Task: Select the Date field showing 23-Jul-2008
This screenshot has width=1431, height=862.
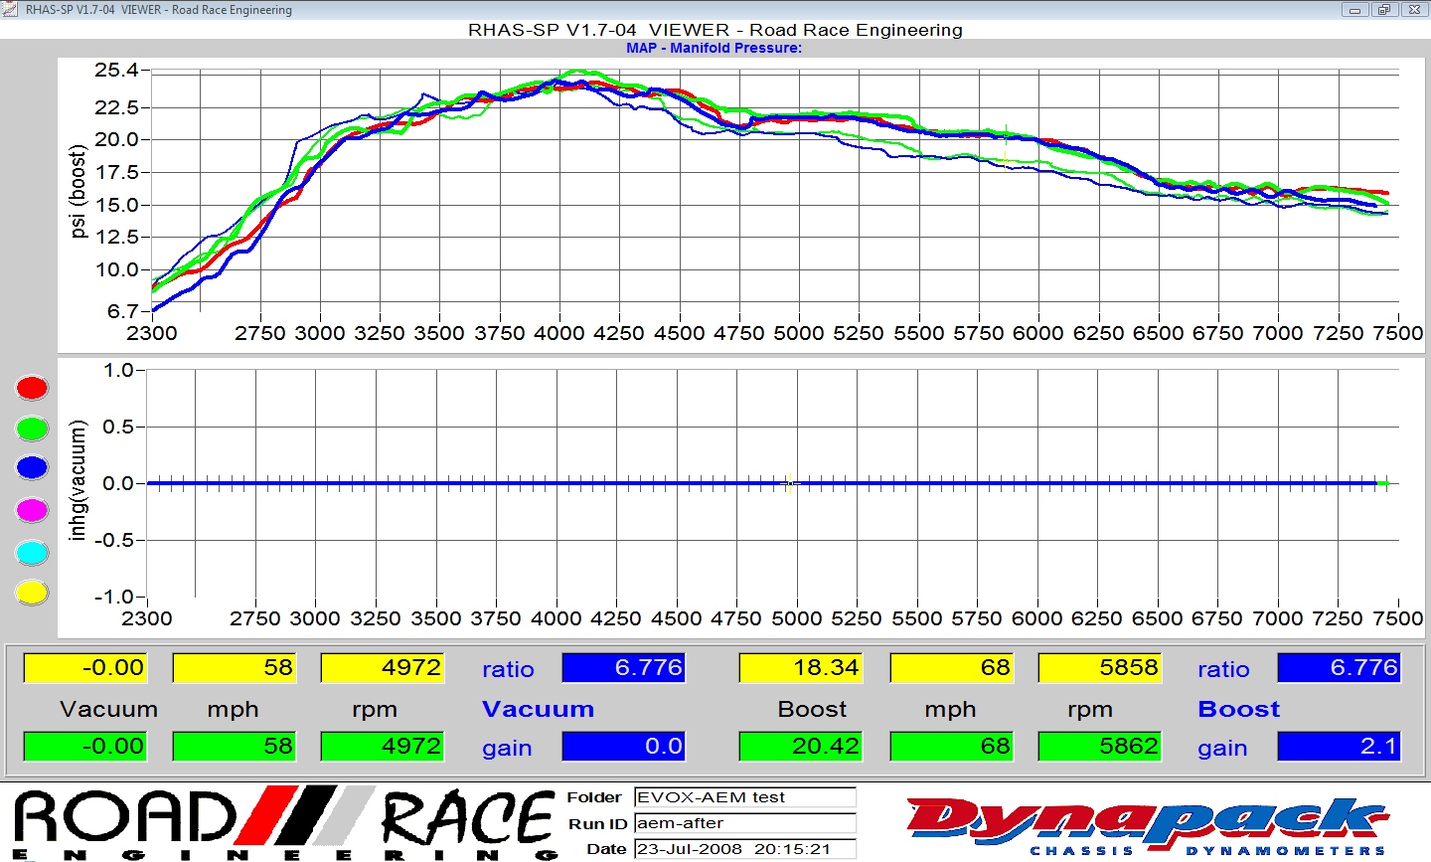Action: [x=744, y=849]
